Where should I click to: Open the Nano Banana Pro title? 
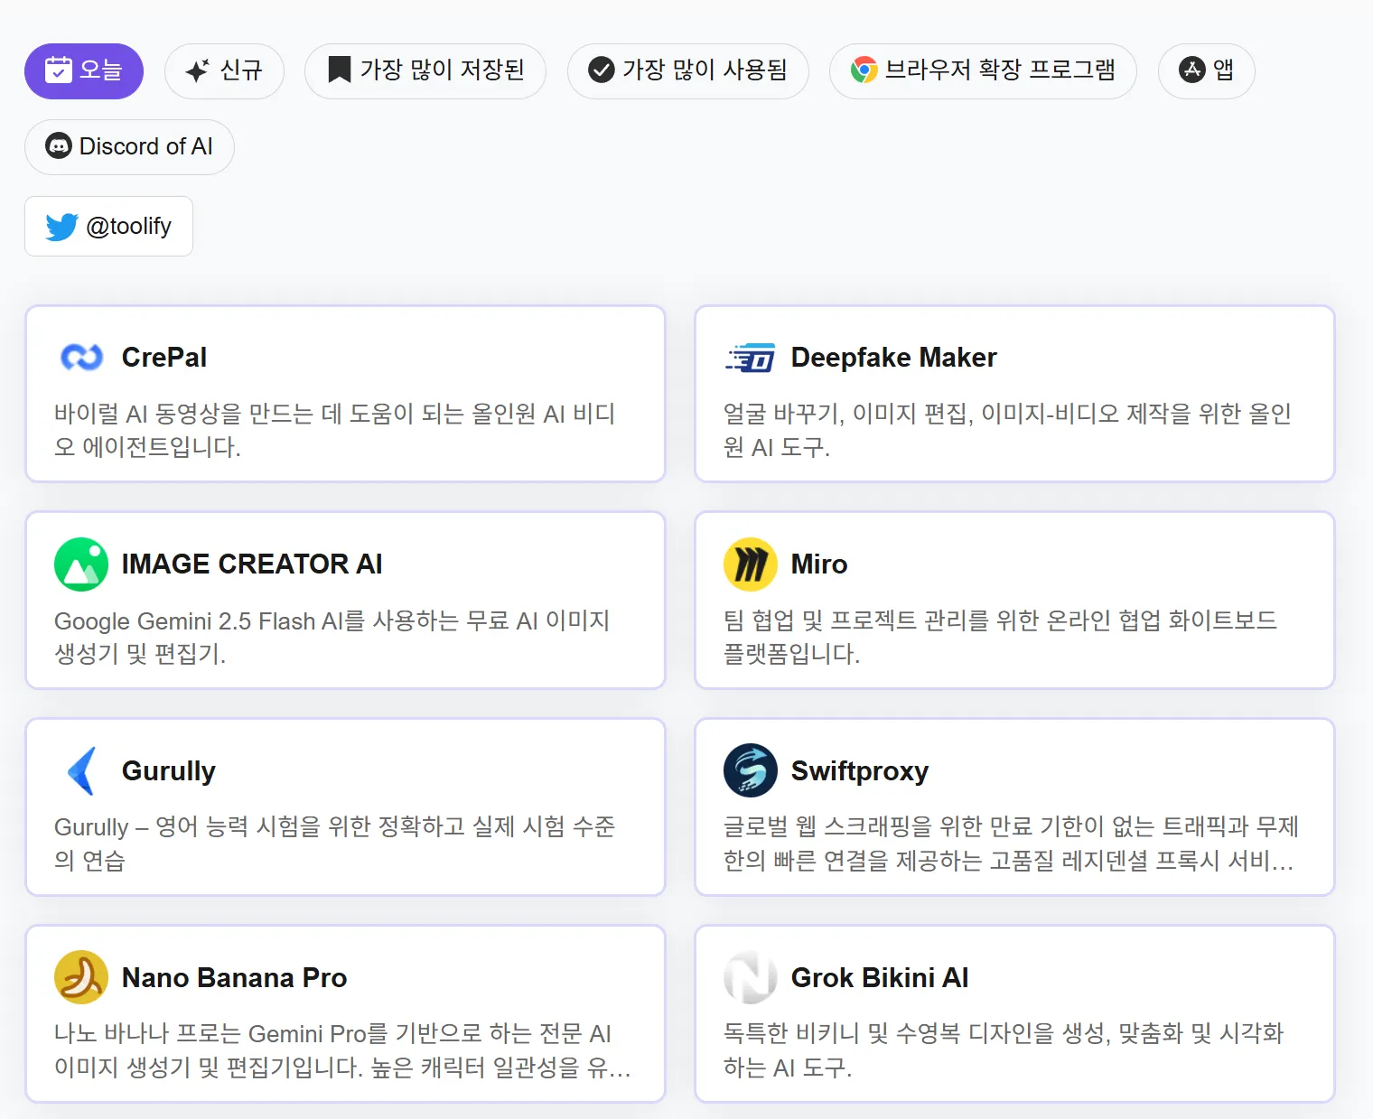[235, 978]
